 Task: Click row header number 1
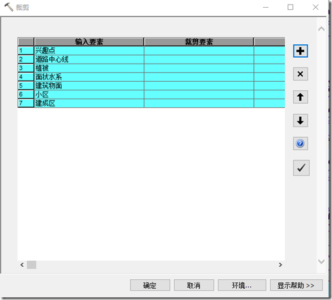(x=26, y=51)
